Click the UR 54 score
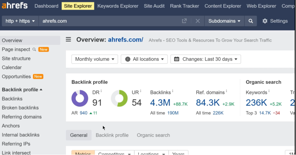Screen dimensions: 296x155 click(136, 103)
